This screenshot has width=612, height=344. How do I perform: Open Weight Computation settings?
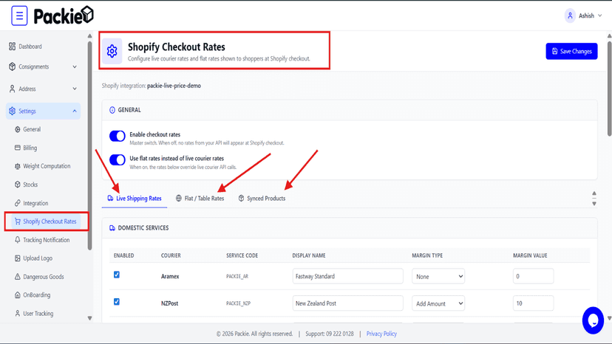(47, 166)
